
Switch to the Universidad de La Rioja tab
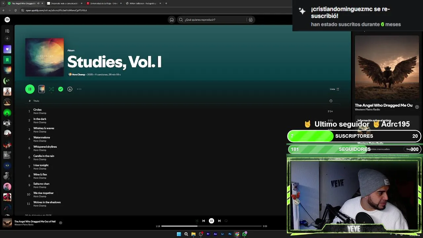[104, 3]
